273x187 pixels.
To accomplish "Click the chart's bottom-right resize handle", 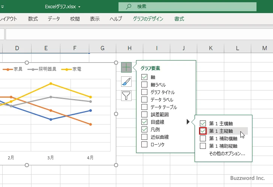I will click(x=116, y=165).
